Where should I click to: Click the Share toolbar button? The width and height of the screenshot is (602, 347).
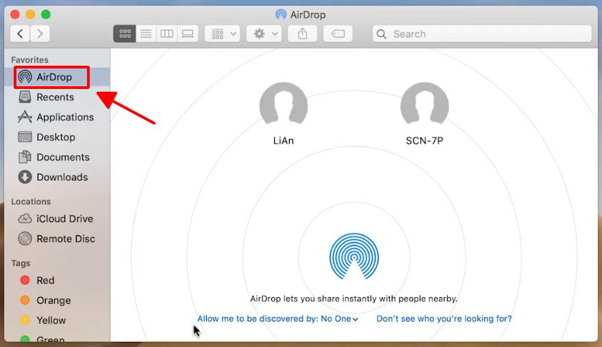pos(303,34)
